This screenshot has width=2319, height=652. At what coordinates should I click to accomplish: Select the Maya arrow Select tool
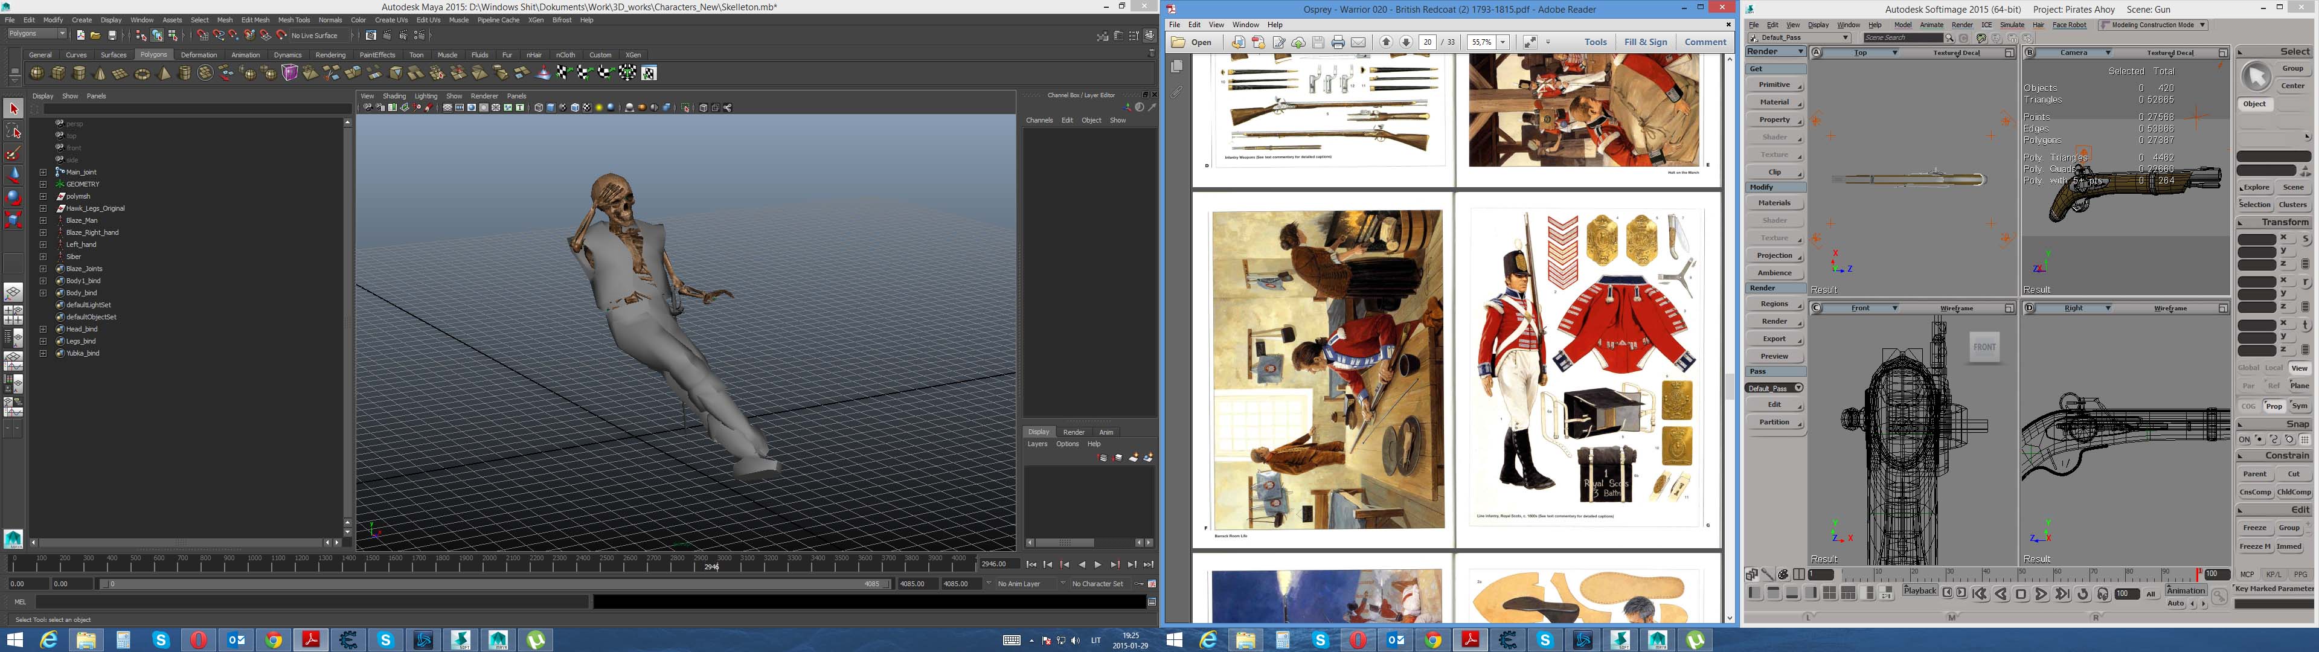(13, 108)
